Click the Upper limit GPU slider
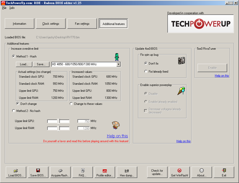 pos(58,121)
